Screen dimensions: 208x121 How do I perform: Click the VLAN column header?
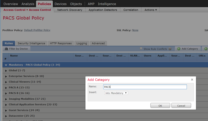point(135,56)
